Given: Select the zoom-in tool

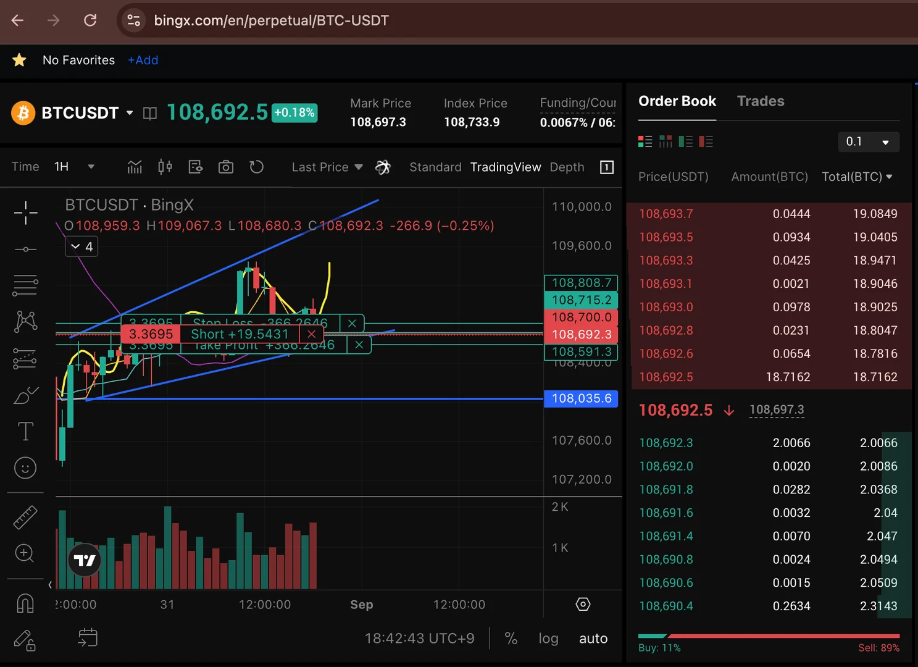Looking at the screenshot, I should click(x=25, y=553).
